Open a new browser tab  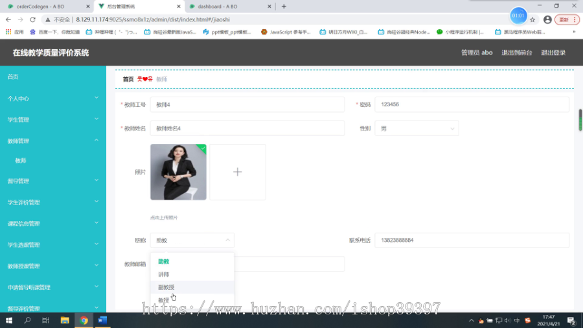coord(284,6)
